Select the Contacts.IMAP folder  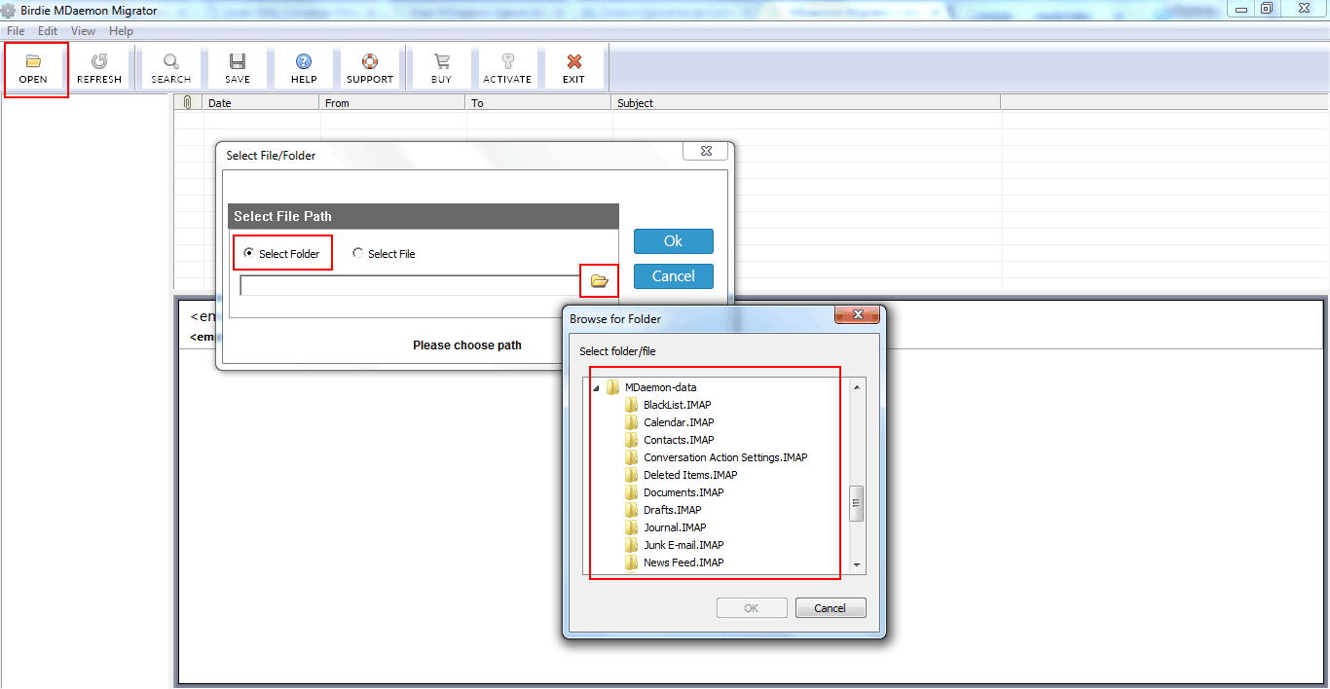click(x=678, y=440)
